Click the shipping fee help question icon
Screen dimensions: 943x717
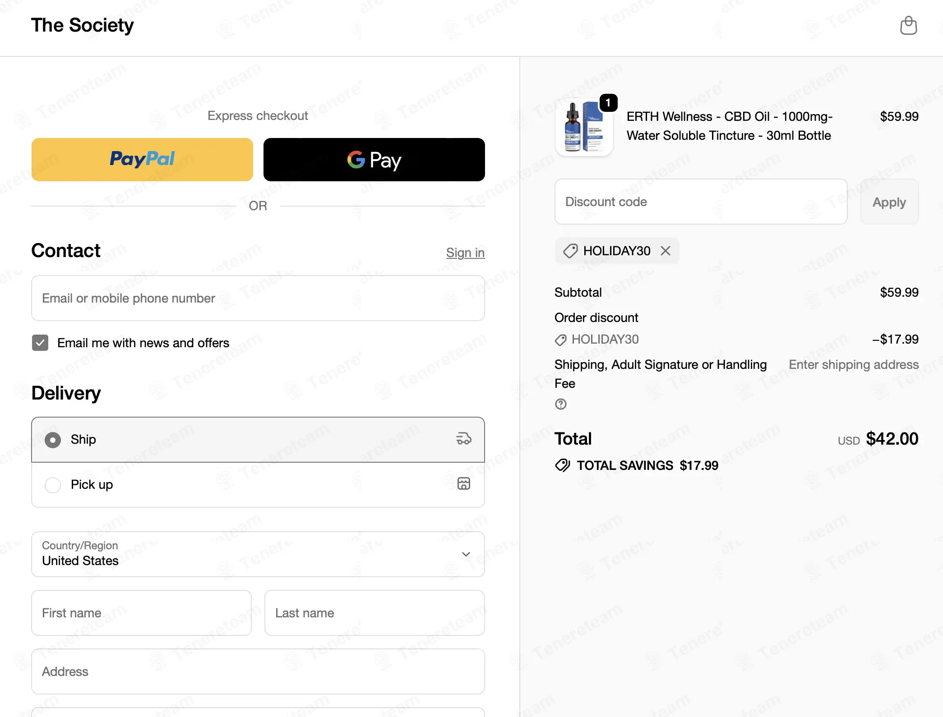tap(561, 404)
